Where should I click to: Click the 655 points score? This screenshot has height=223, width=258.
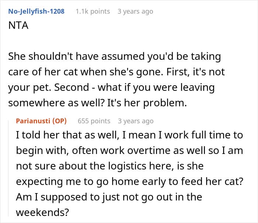(94, 121)
